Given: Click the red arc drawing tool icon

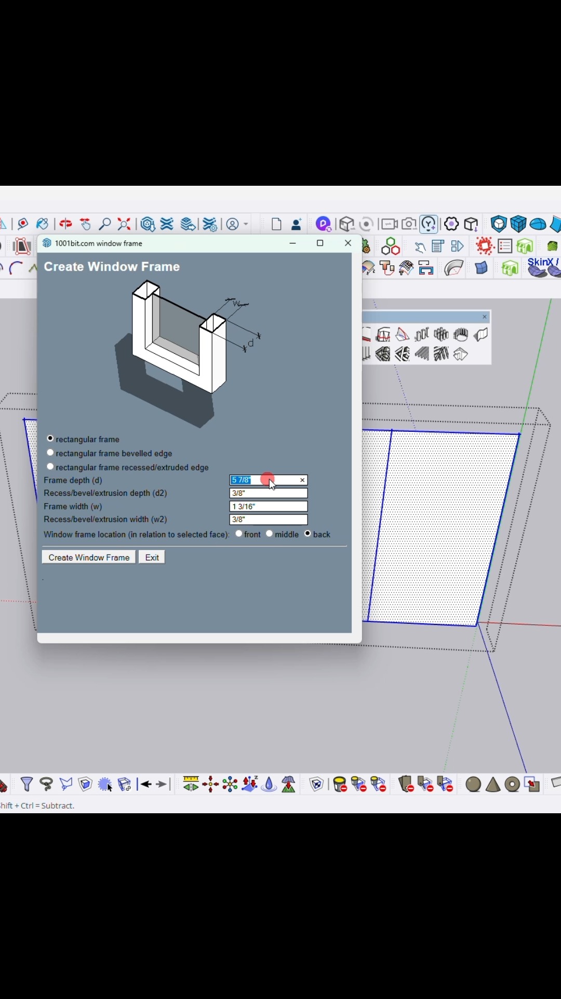Looking at the screenshot, I should click(16, 268).
